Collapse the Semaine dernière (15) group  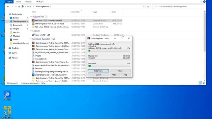point(31,39)
